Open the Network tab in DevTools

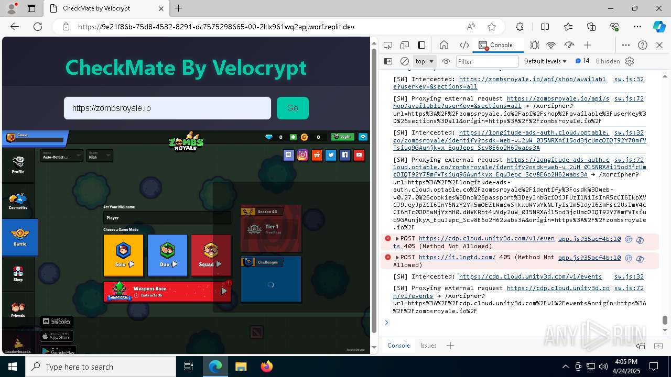pyautogui.click(x=551, y=46)
